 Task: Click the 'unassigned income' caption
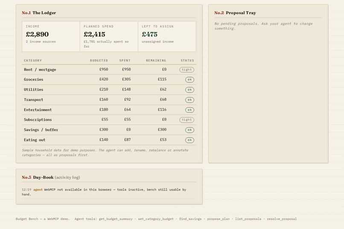157,41
